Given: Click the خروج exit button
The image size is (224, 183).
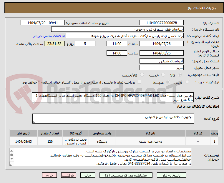Looking at the screenshot, I should [x=49, y=175].
